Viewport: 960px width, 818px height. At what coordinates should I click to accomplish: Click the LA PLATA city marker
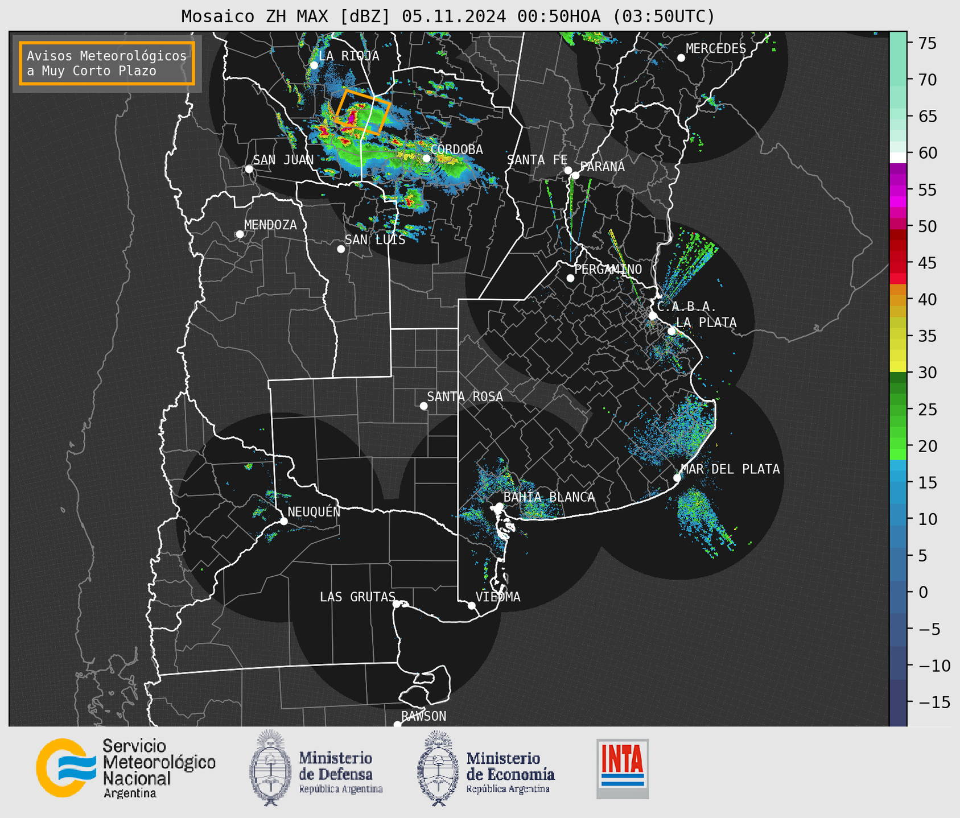pos(671,331)
